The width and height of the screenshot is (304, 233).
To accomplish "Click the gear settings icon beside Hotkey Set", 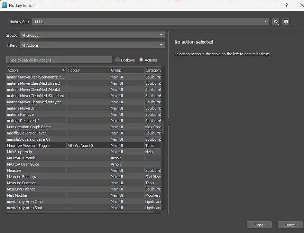I will click(x=276, y=22).
